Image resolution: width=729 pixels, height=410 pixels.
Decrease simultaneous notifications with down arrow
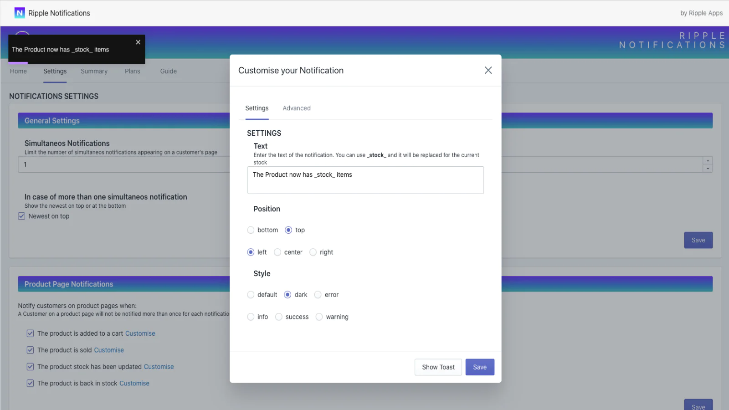(708, 169)
